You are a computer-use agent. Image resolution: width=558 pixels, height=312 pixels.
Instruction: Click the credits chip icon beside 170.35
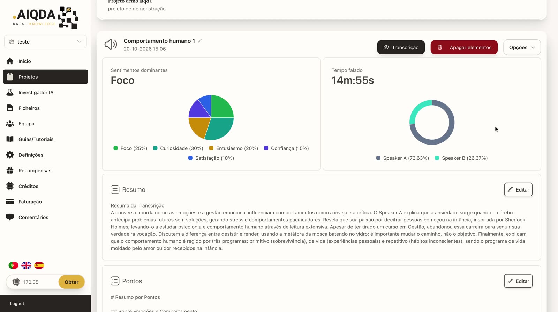[16, 282]
